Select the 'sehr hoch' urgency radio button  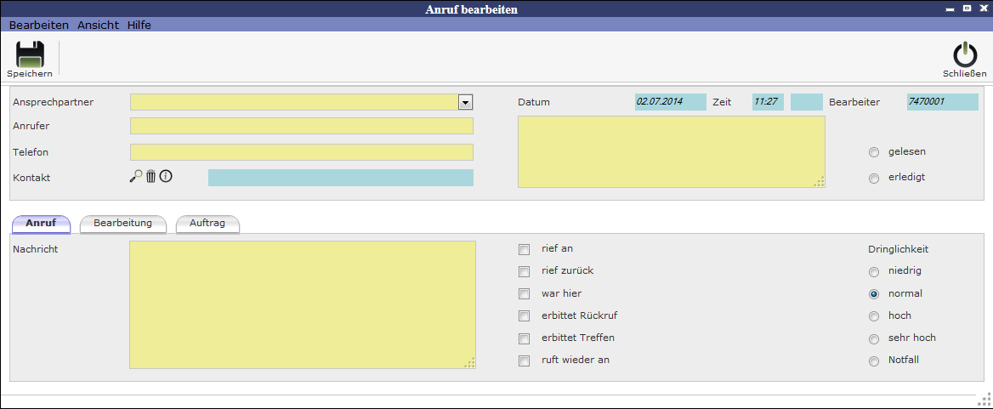pos(874,338)
